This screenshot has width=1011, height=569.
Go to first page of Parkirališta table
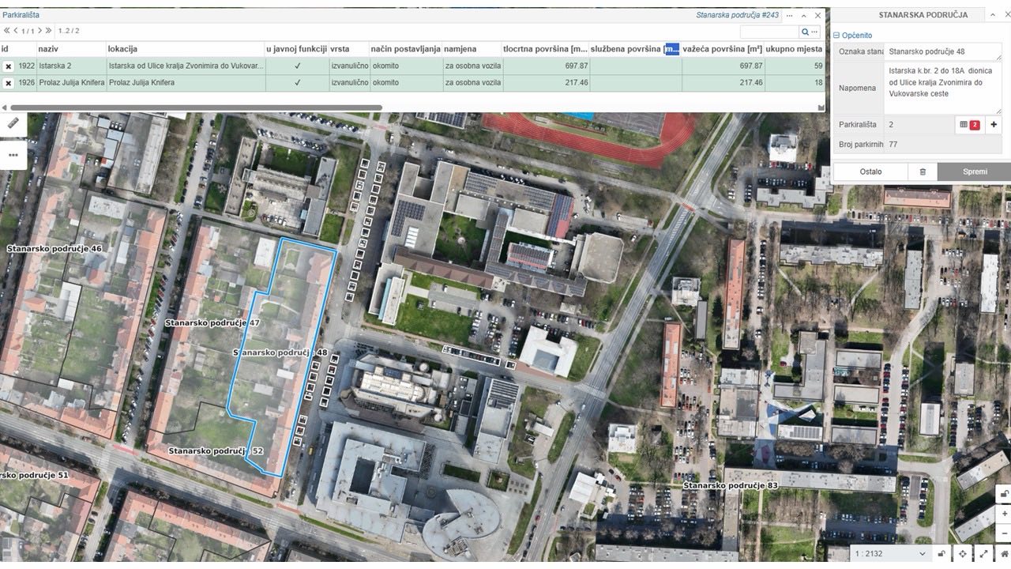pos(7,31)
